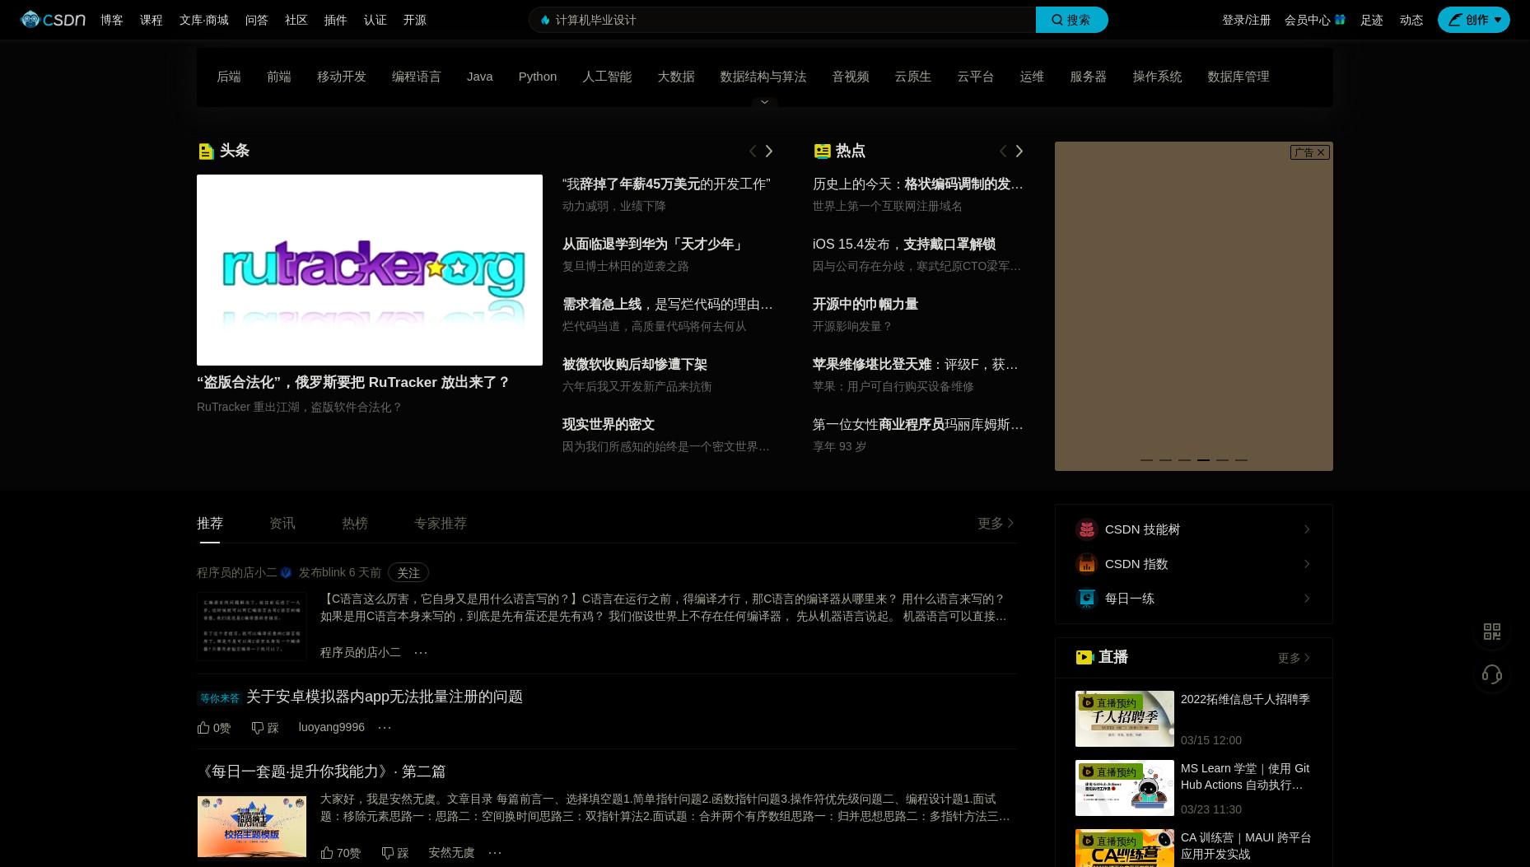Switch to 热榜 tab

coord(355,524)
